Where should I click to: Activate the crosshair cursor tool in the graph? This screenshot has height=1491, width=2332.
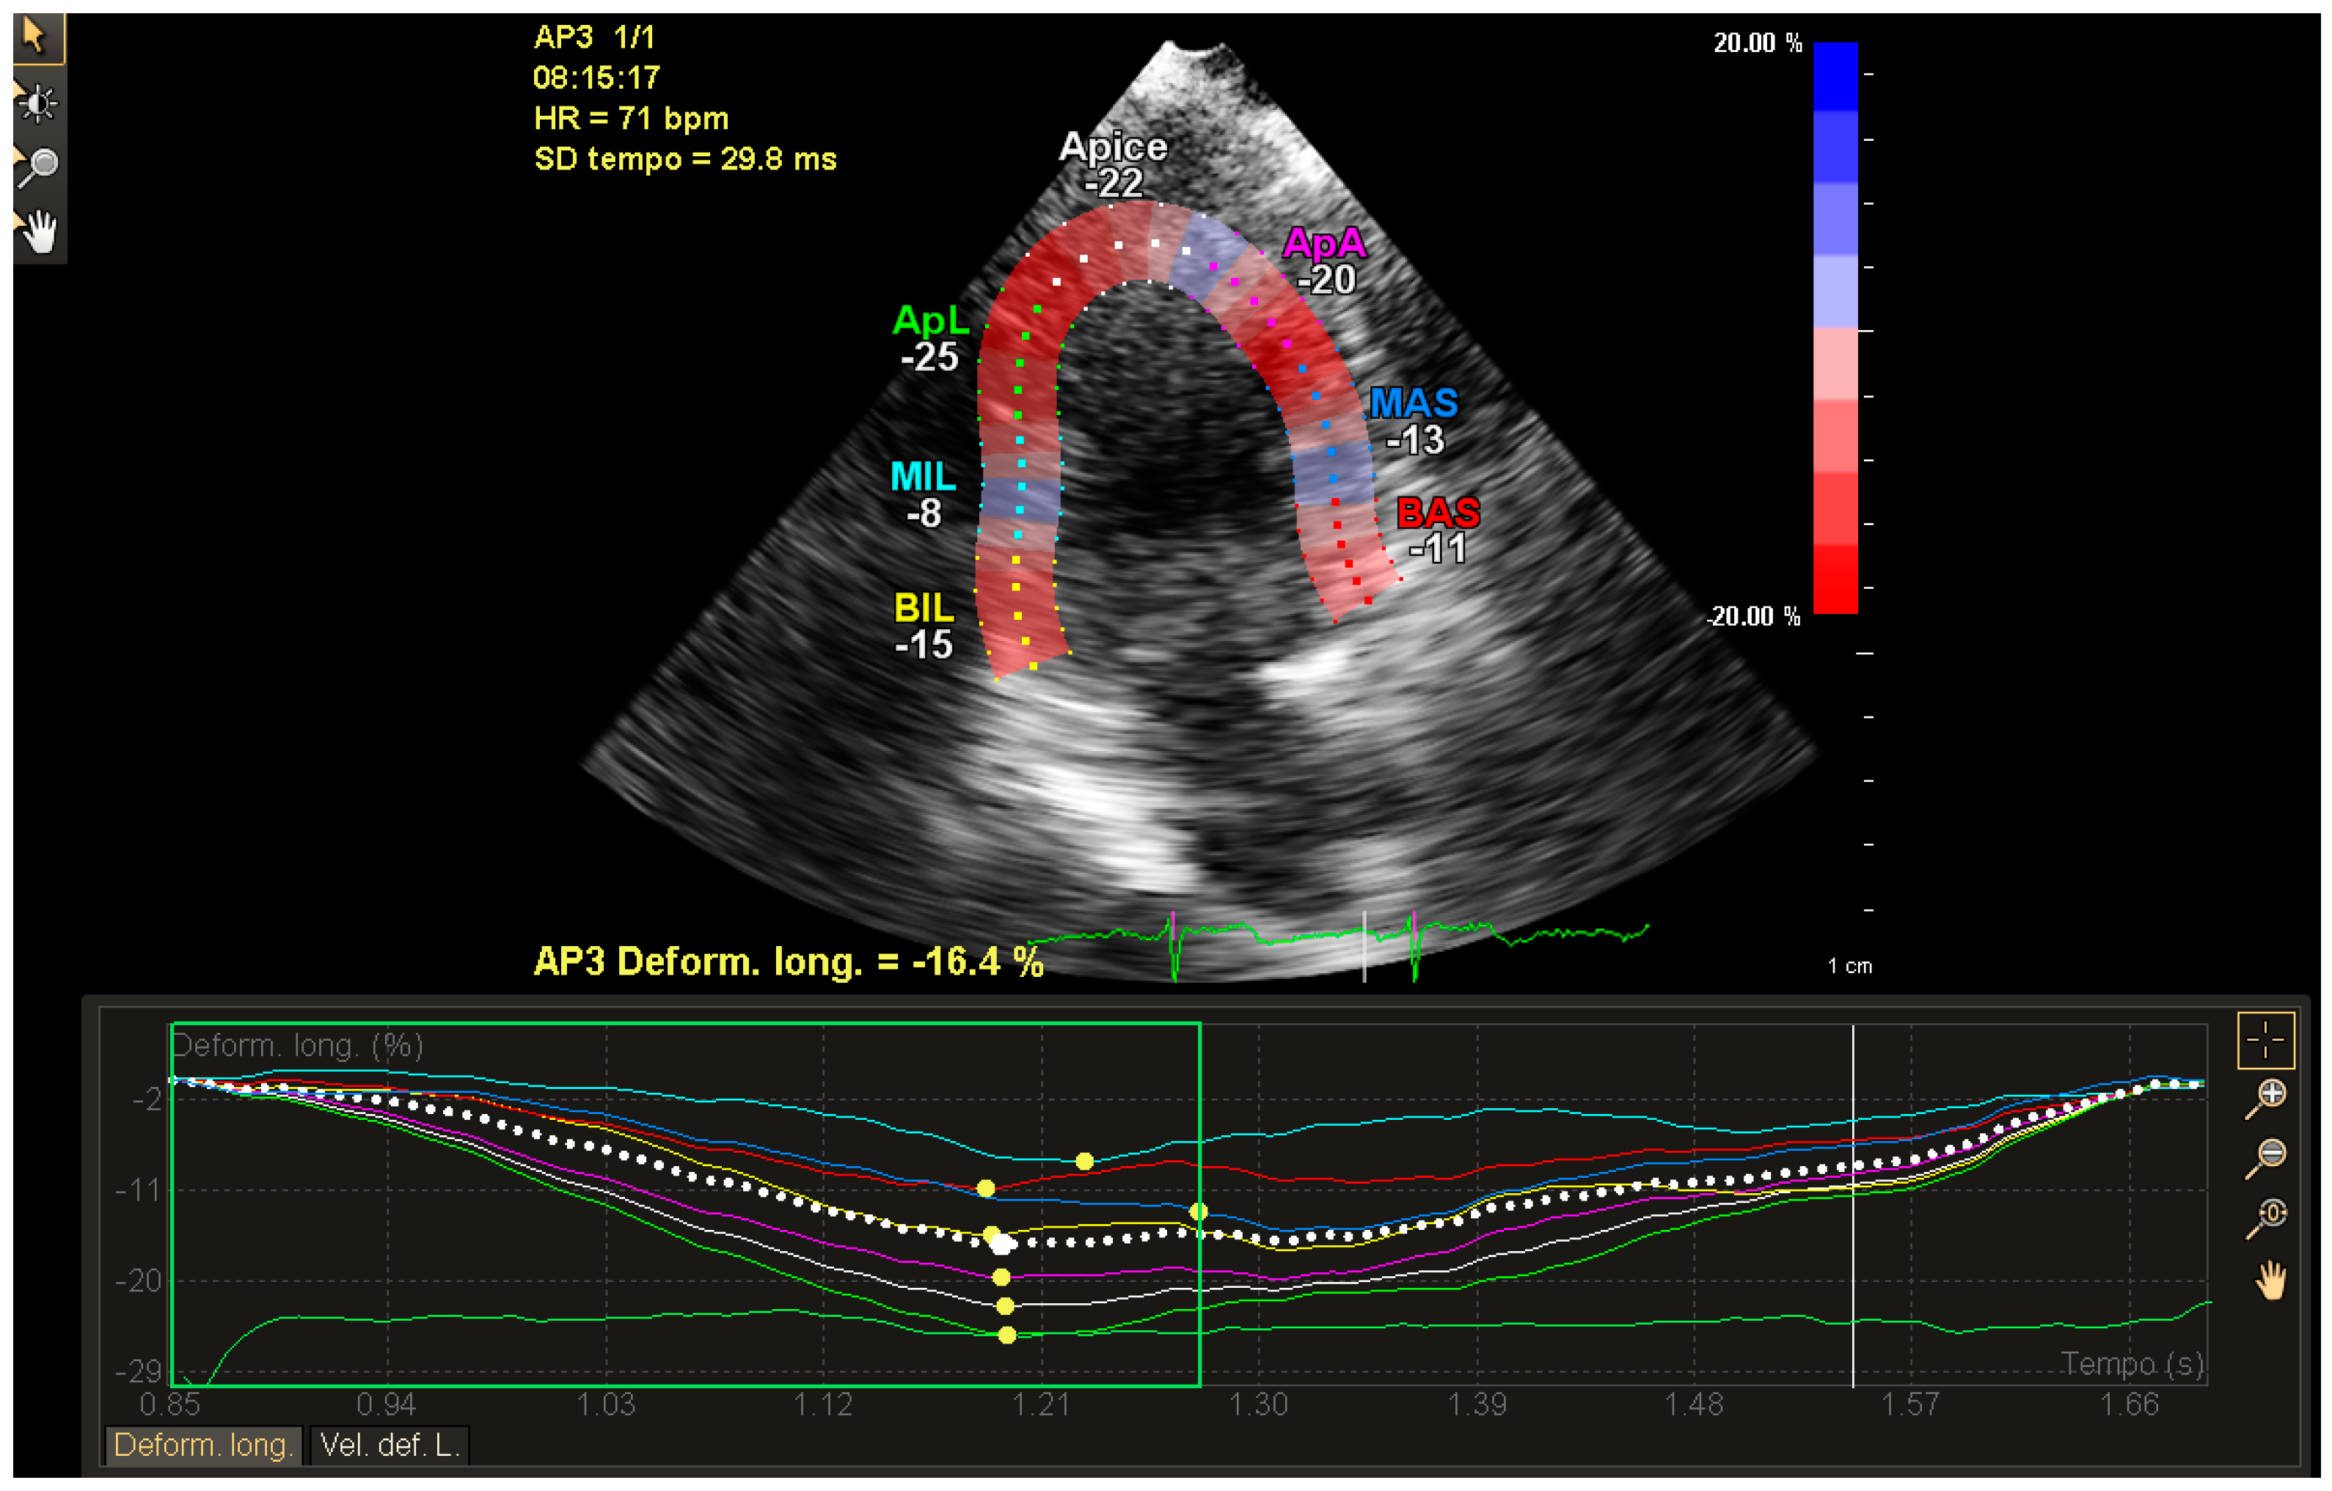click(2265, 1040)
